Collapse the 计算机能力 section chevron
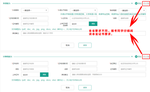 click(x=132, y=57)
